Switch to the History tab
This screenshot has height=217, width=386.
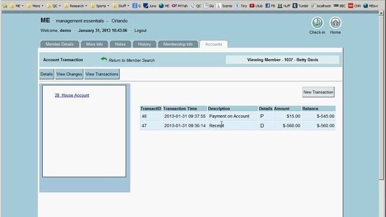[145, 44]
